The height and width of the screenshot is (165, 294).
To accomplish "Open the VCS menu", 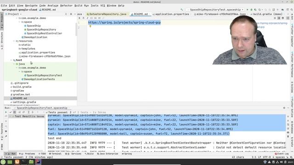I will (102, 5).
